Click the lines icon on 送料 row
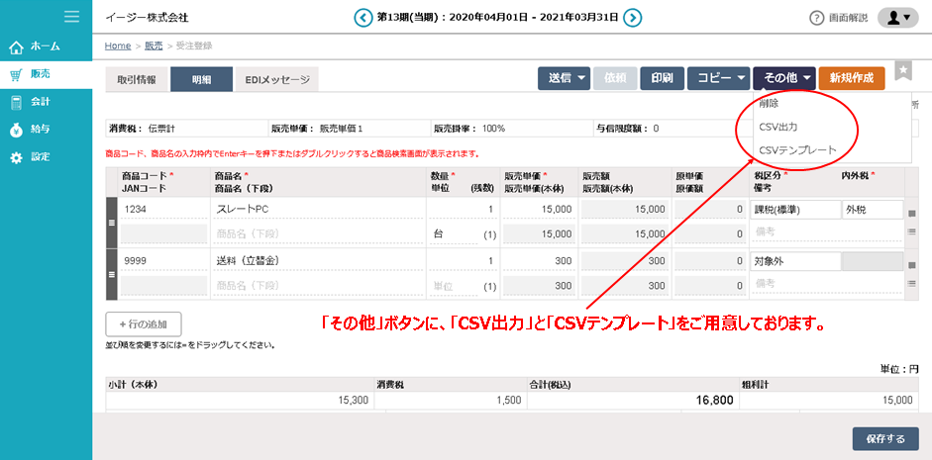Image resolution: width=932 pixels, height=460 pixels. coord(912,284)
